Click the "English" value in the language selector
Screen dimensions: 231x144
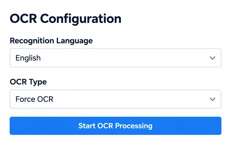pyautogui.click(x=28, y=58)
